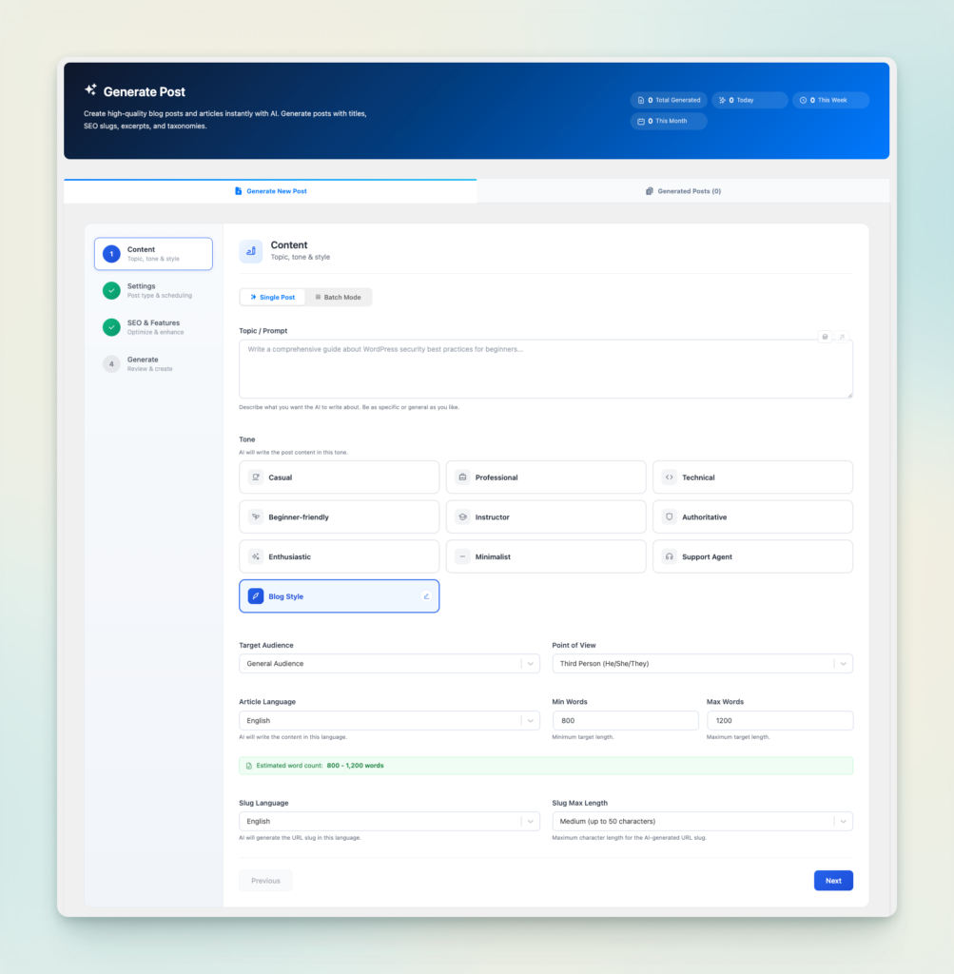Viewport: 954px width, 974px height.
Task: Click the save prompt icon above the topic box
Action: 825,337
